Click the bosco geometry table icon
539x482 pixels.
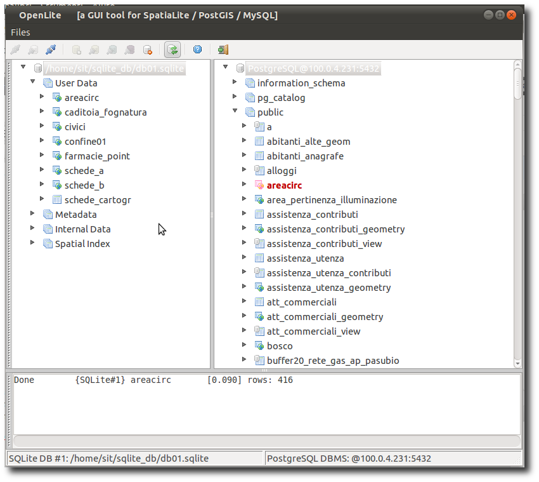pos(259,346)
